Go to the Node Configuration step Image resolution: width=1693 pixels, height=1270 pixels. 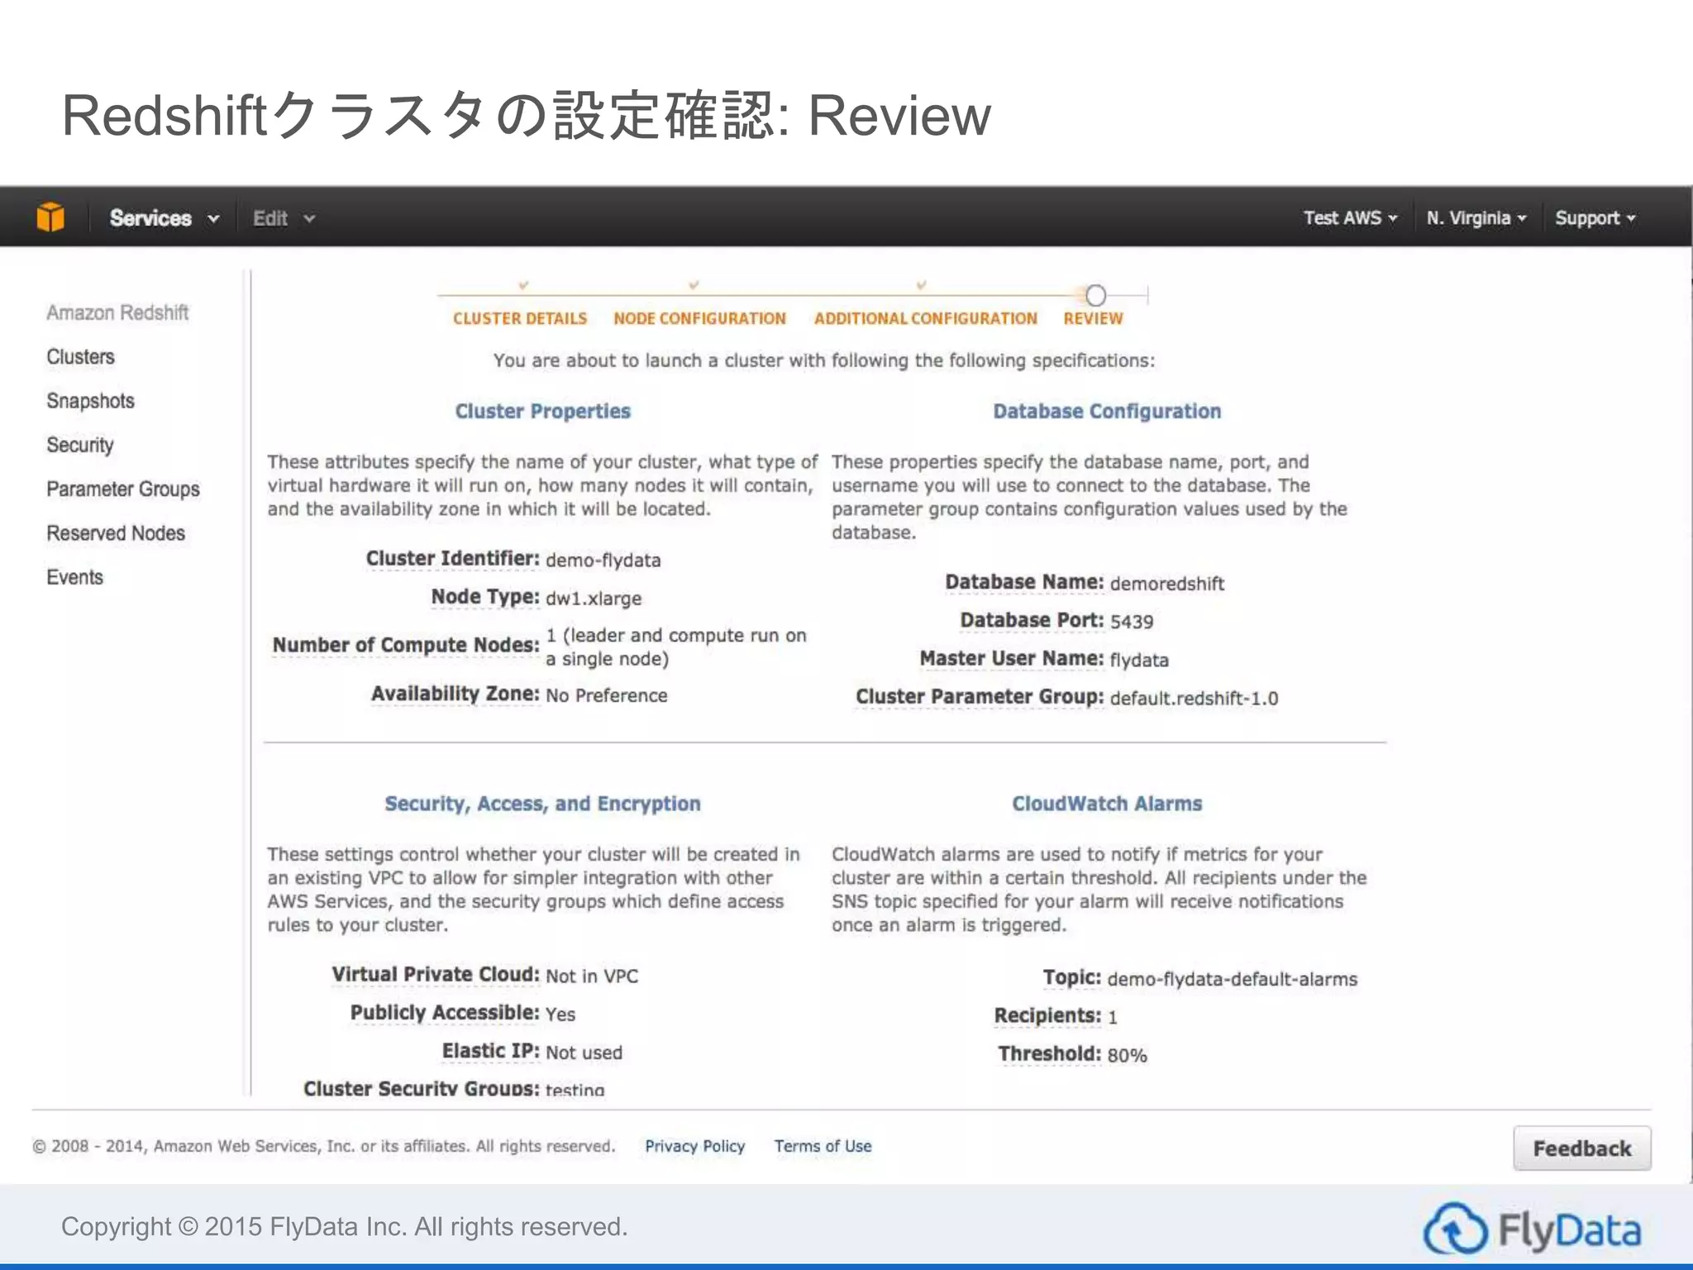click(x=699, y=318)
